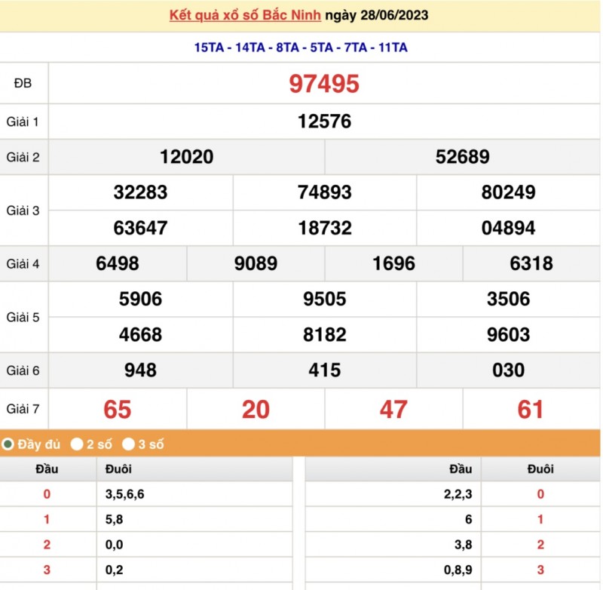Click the red Giải 7 number 47
The width and height of the screenshot is (603, 590).
click(x=393, y=409)
